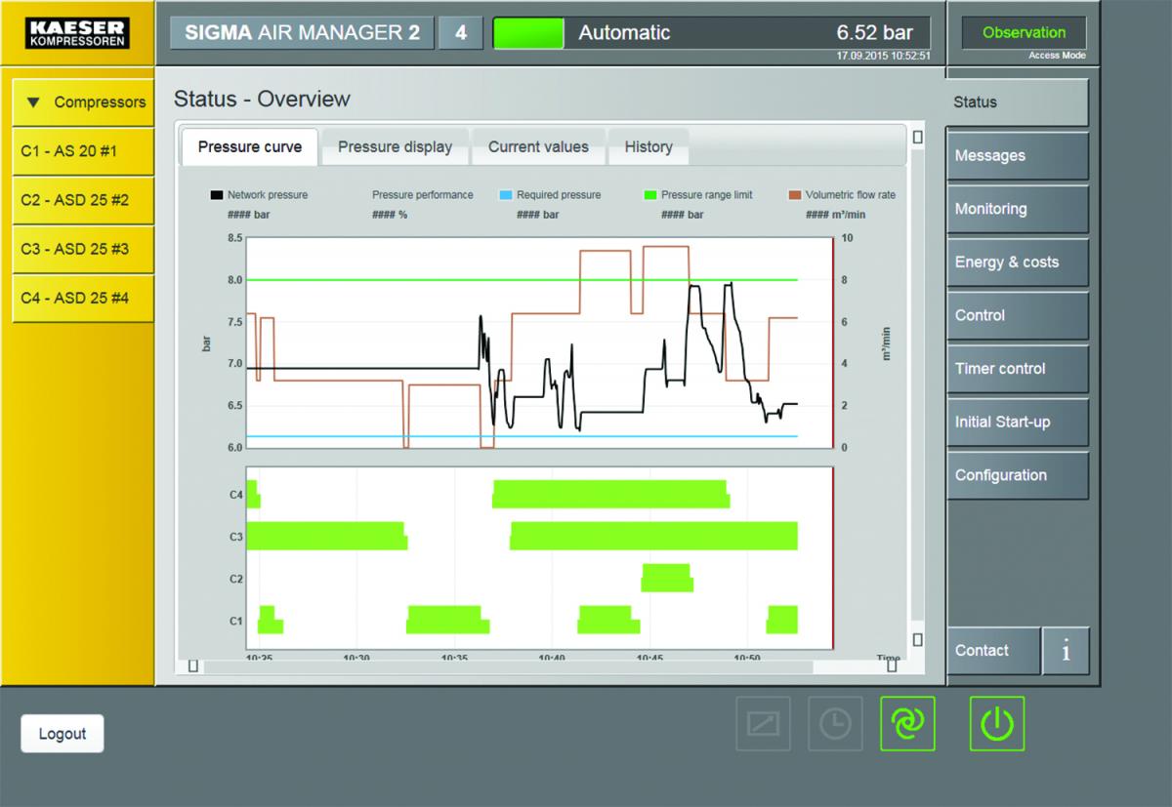Click the C2 row label in chart
The height and width of the screenshot is (807, 1172).
click(x=235, y=579)
